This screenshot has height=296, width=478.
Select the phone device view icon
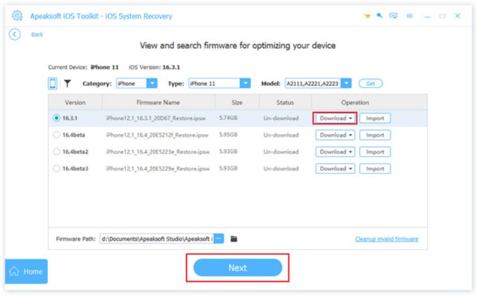53,84
